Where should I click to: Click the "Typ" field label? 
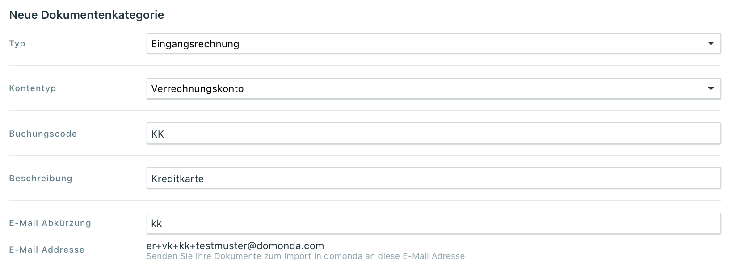click(x=17, y=44)
